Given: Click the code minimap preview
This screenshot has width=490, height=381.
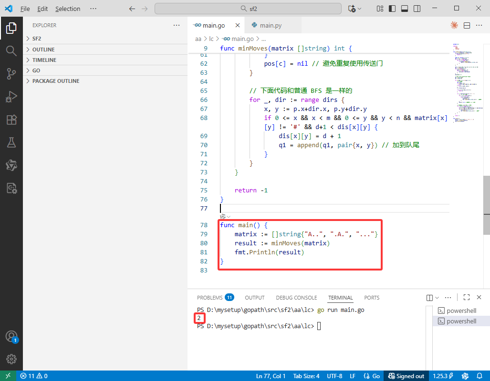Looking at the screenshot, I should click(467, 83).
